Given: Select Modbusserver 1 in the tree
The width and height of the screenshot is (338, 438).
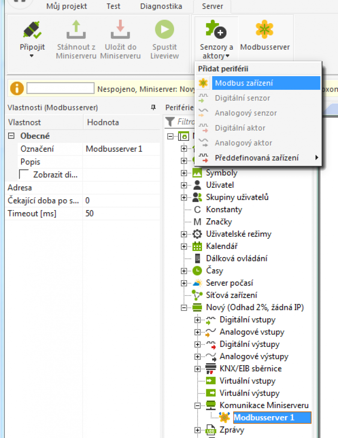Looking at the screenshot, I should click(x=263, y=417).
